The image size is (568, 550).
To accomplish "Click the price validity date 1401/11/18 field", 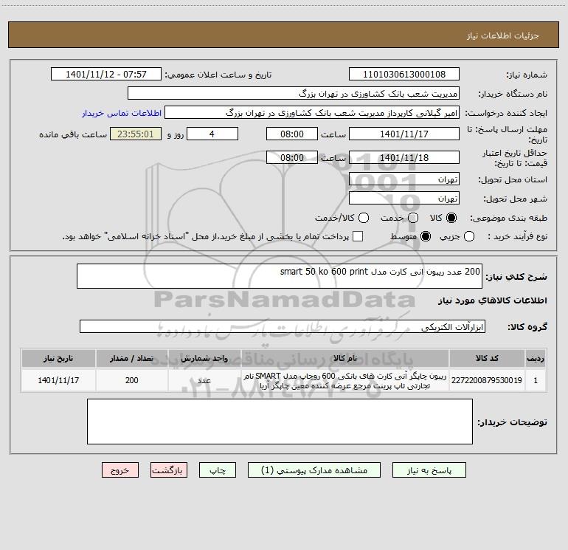I will (404, 157).
